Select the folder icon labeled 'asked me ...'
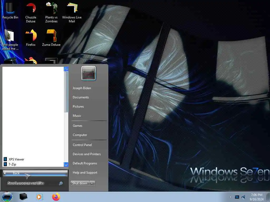 click(10, 40)
